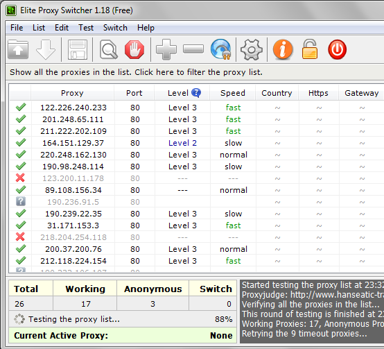The height and width of the screenshot is (349, 384).
Task: Open the Test menu
Action: click(86, 28)
